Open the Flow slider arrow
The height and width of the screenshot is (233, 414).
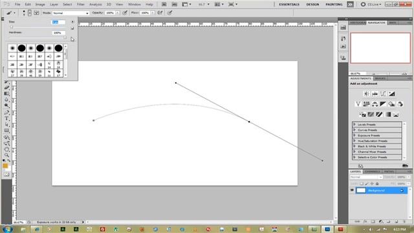(x=153, y=13)
